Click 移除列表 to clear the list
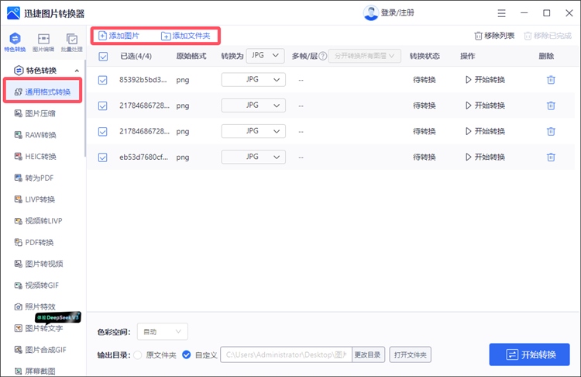Viewport: 581px width, 377px height. (494, 36)
